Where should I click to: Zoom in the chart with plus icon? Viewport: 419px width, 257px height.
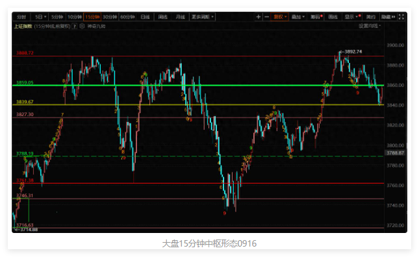pos(258,17)
